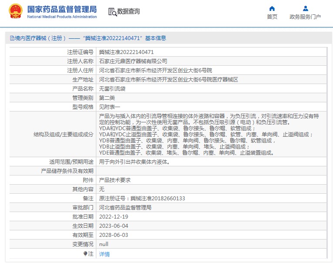
Task: Click remark 原注册证号：冀械注准20182660133
Action: 142,198
